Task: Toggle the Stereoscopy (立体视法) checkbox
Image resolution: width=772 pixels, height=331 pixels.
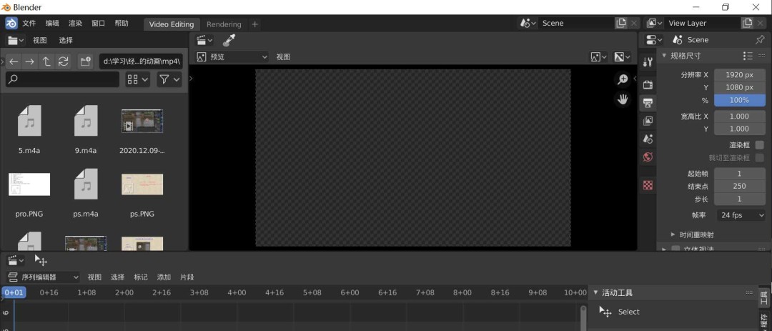Action: [675, 249]
